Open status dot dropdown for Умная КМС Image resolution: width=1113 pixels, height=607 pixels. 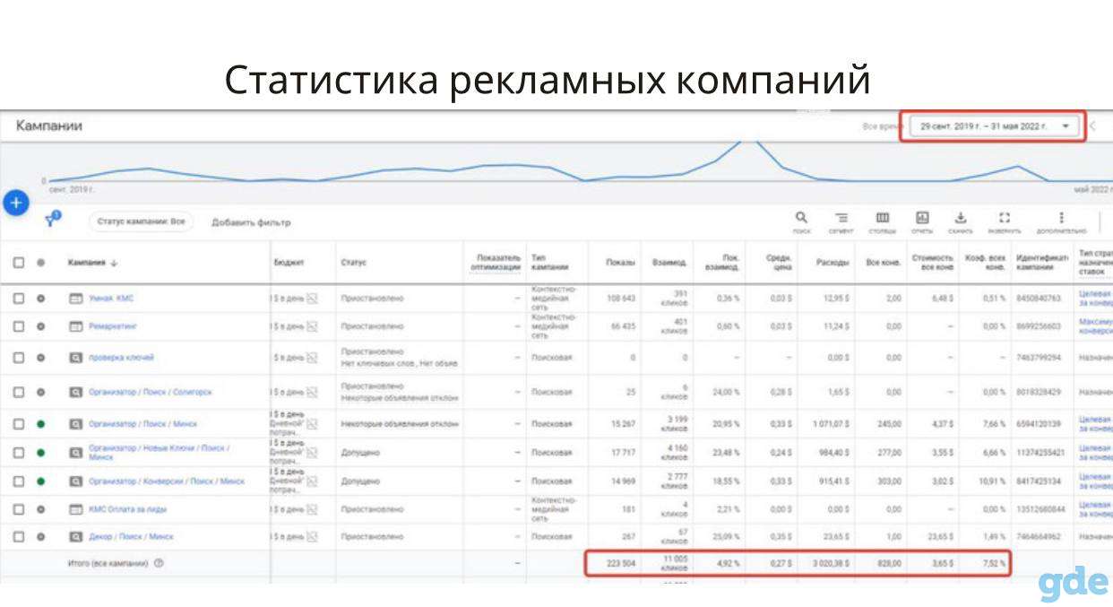pos(40,299)
